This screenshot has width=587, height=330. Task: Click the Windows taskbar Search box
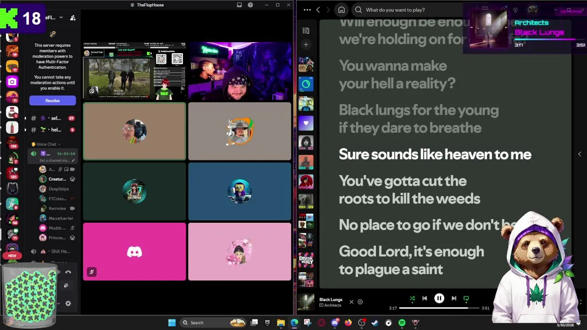[213, 323]
